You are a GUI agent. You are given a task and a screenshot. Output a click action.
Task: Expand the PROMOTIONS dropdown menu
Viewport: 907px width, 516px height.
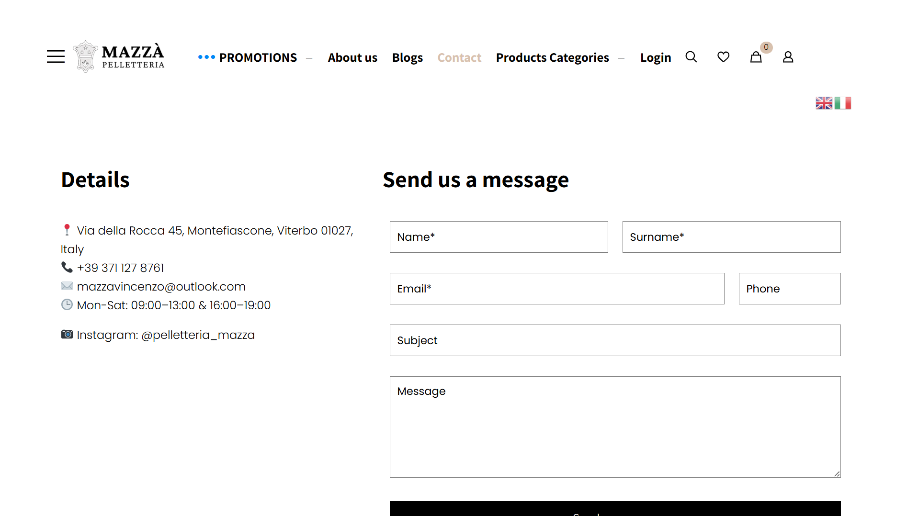pos(258,58)
